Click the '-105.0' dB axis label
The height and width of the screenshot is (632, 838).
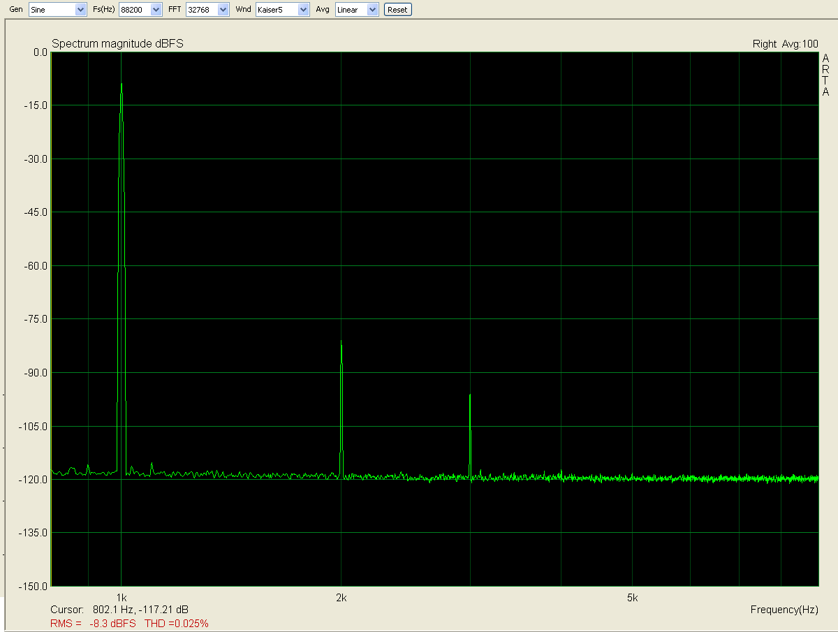[34, 426]
